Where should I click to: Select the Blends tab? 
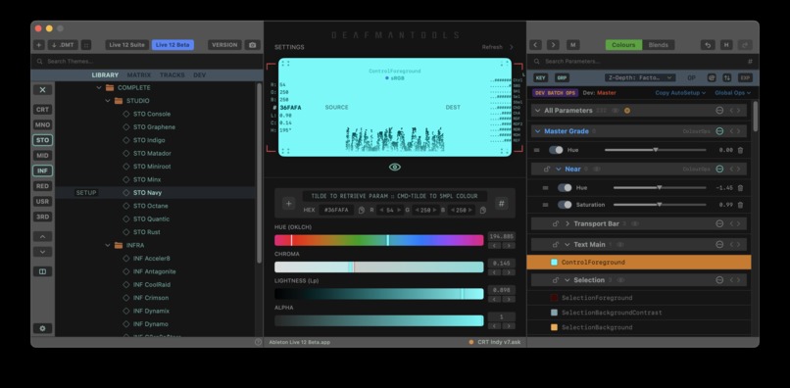click(x=658, y=45)
